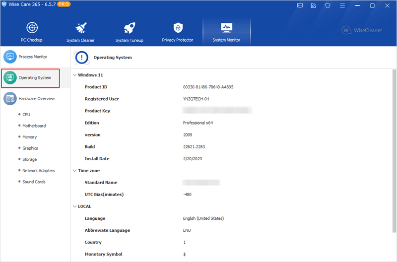Screen dimensions: 397x262
Task: Click the Install Date label
Action: point(97,159)
